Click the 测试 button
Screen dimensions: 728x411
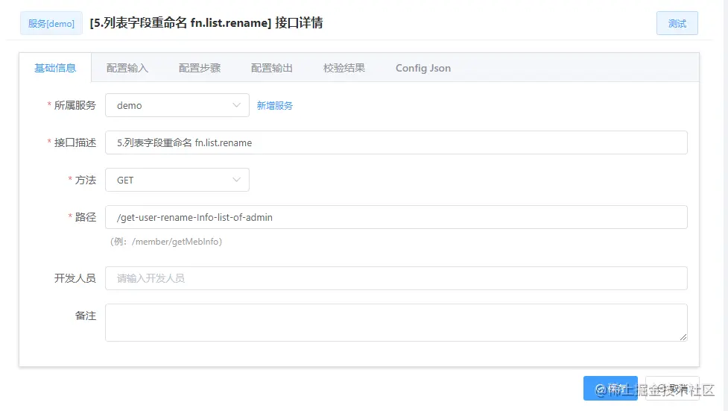click(x=677, y=23)
